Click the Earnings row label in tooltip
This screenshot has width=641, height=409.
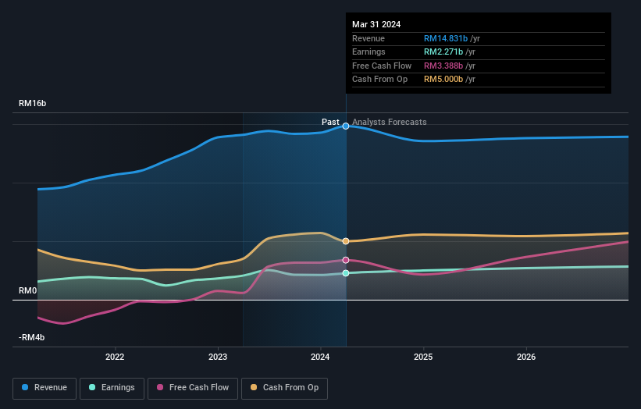click(x=369, y=52)
